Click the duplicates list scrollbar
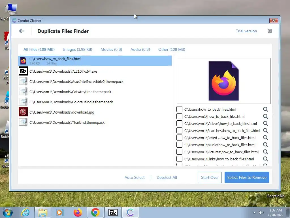 click(x=272, y=110)
